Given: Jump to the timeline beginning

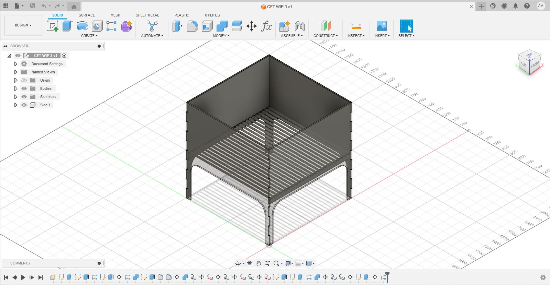Looking at the screenshot, I should tap(6, 277).
